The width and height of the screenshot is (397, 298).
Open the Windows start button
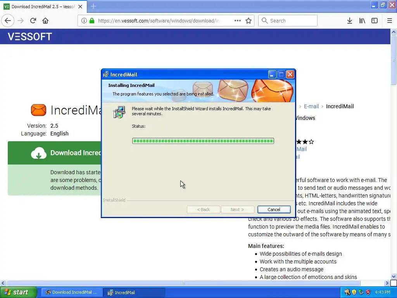18,292
